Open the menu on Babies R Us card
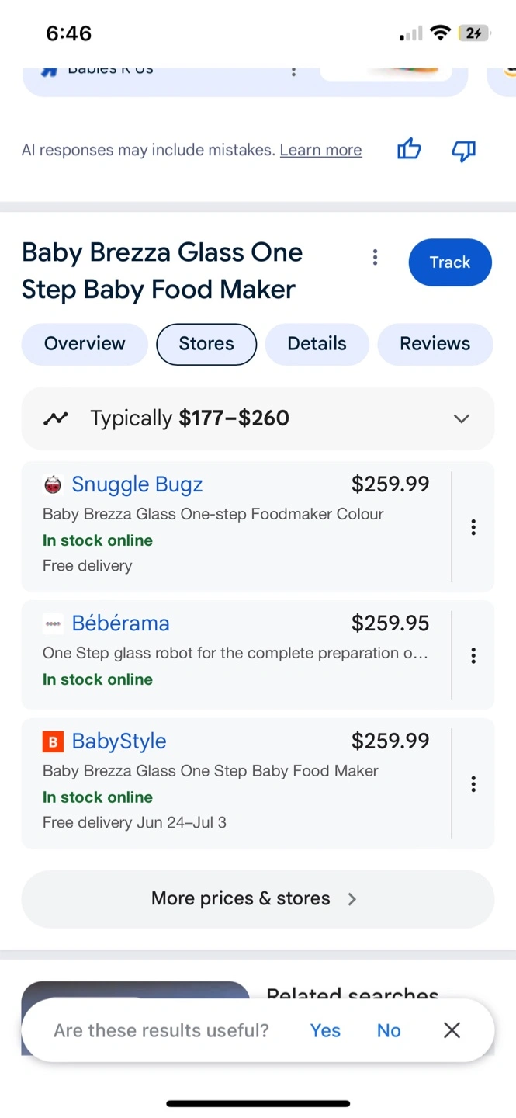The width and height of the screenshot is (516, 1118). click(x=293, y=71)
